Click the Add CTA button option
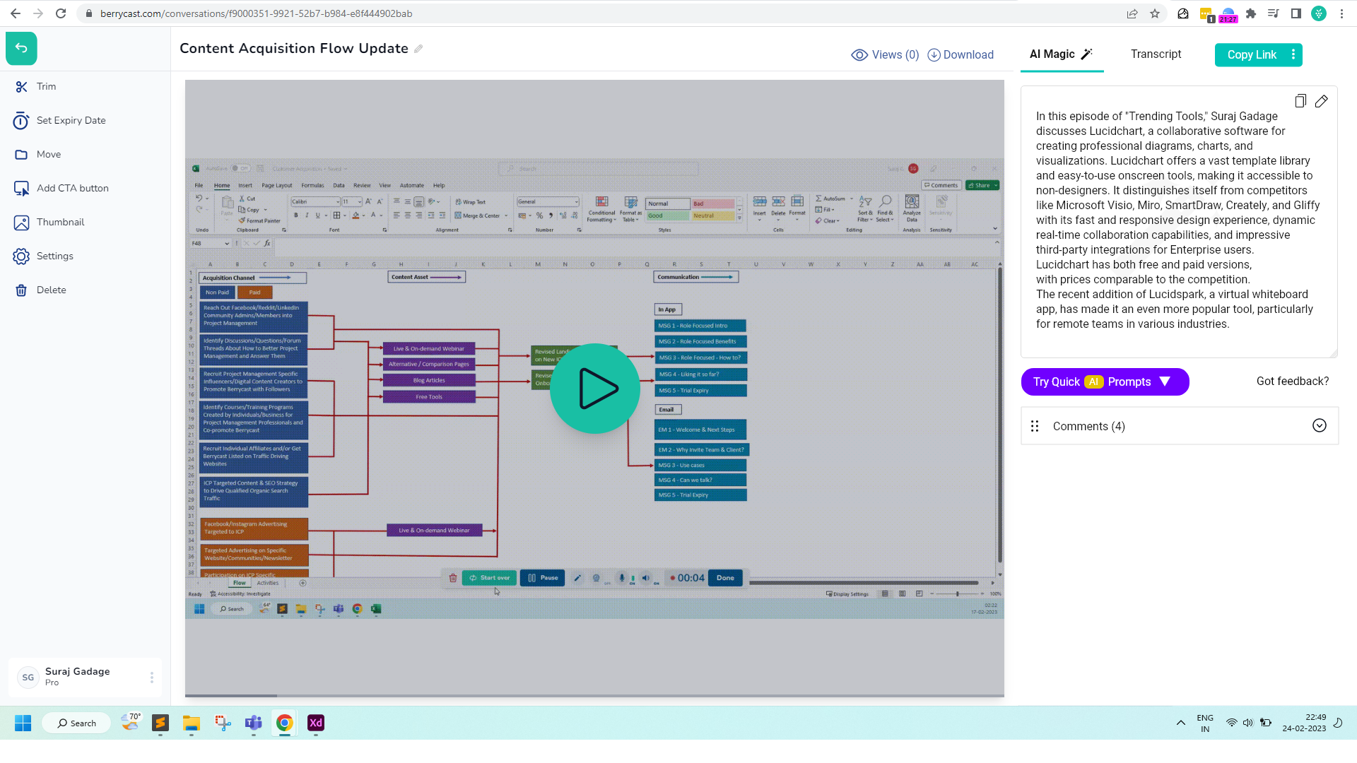Image resolution: width=1357 pixels, height=763 pixels. [72, 188]
